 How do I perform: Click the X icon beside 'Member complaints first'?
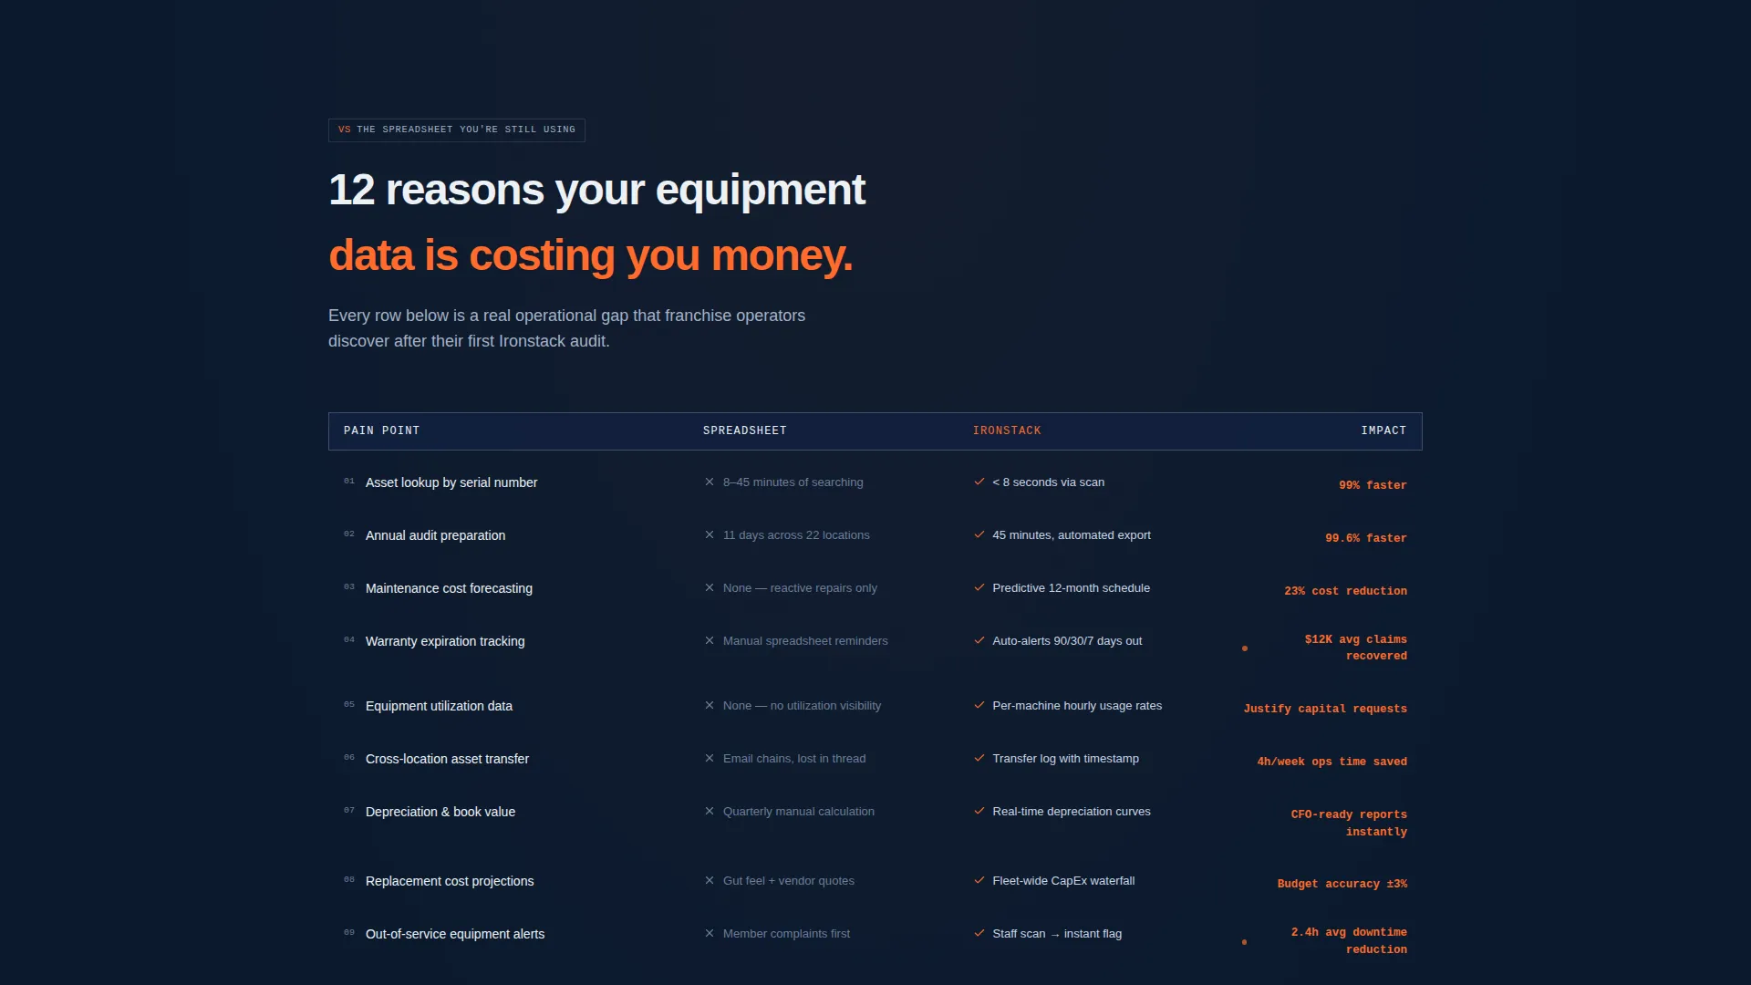710,933
